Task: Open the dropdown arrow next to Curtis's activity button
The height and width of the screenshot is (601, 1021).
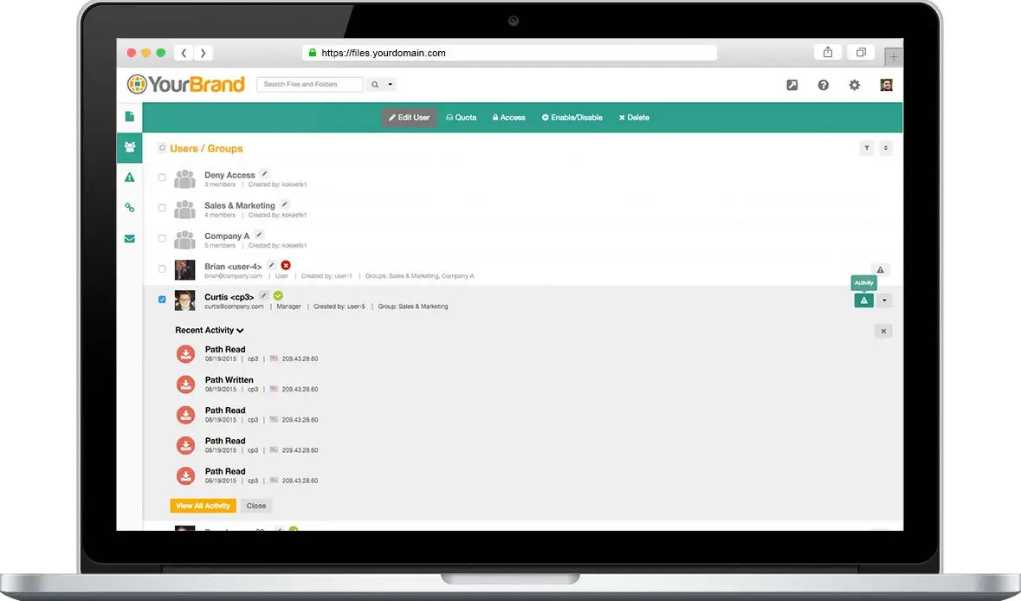Action: 884,300
